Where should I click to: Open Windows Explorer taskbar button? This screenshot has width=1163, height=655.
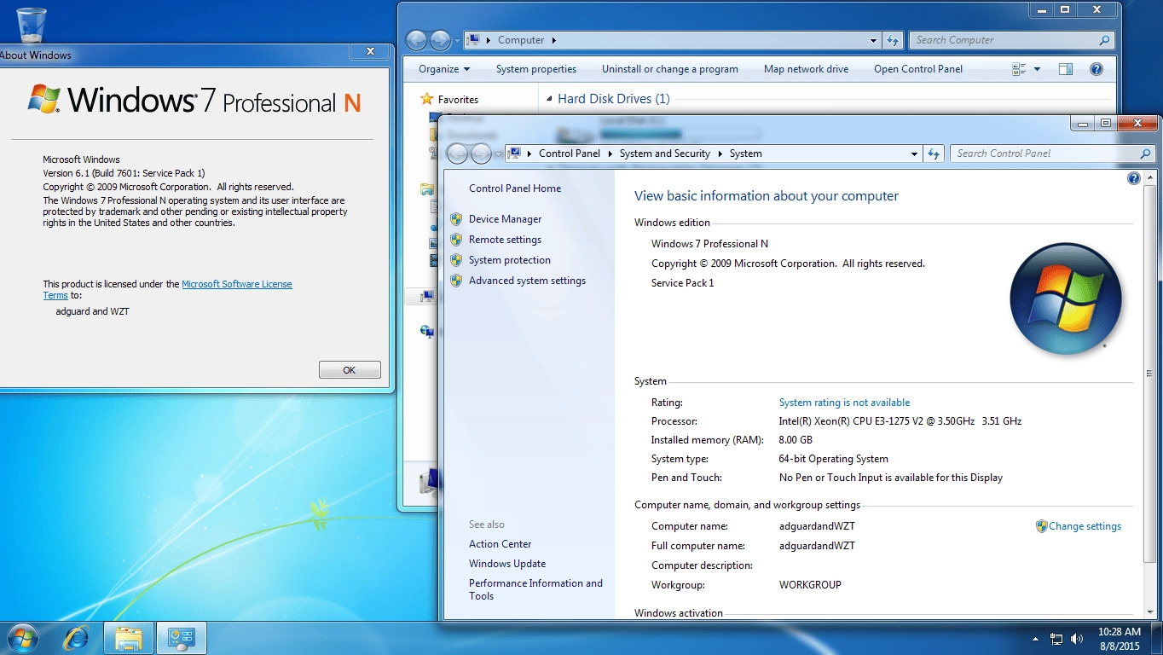[129, 638]
